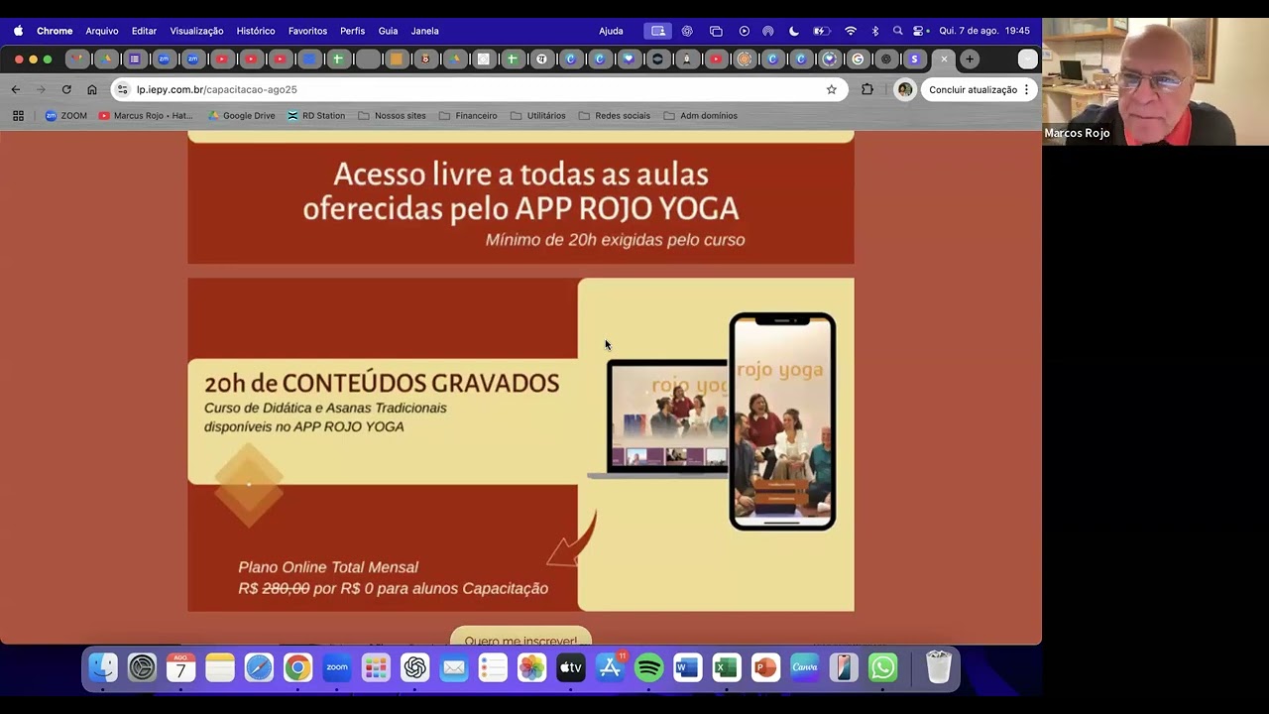The image size is (1269, 714).
Task: Expand Adm domínios bookmark folder
Action: tap(700, 116)
